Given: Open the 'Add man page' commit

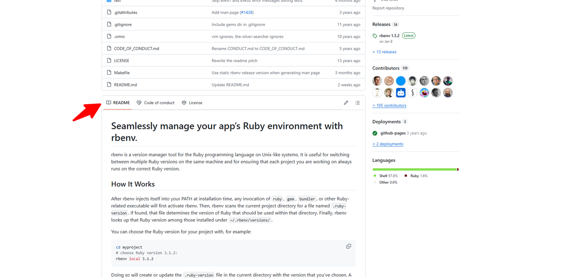Looking at the screenshot, I should [x=225, y=13].
